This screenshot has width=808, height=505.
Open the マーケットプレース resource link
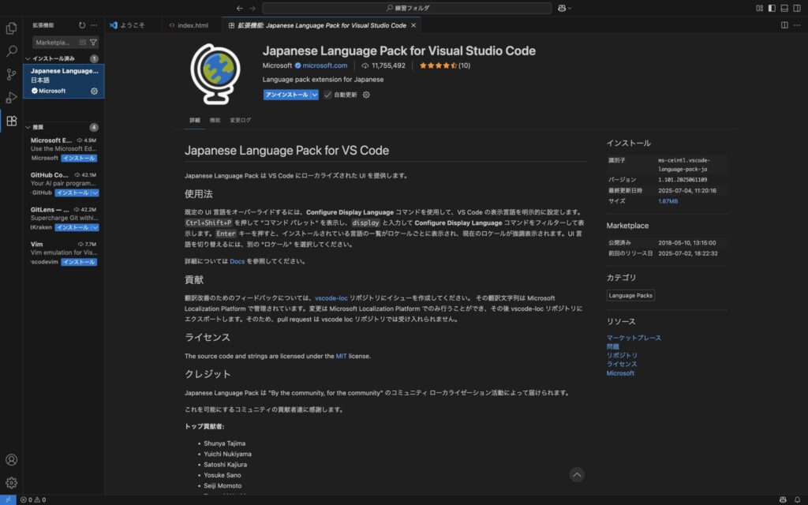(x=634, y=338)
